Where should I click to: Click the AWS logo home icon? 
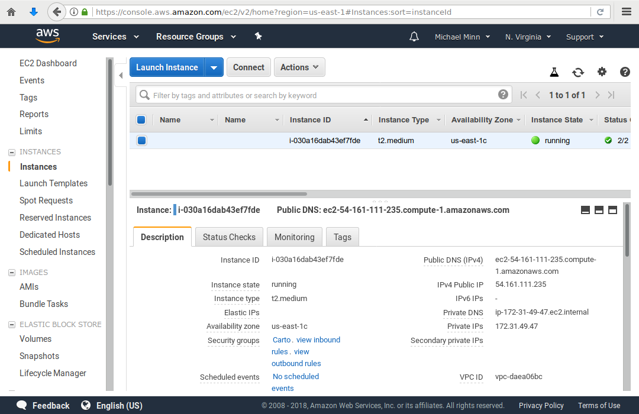pos(47,36)
